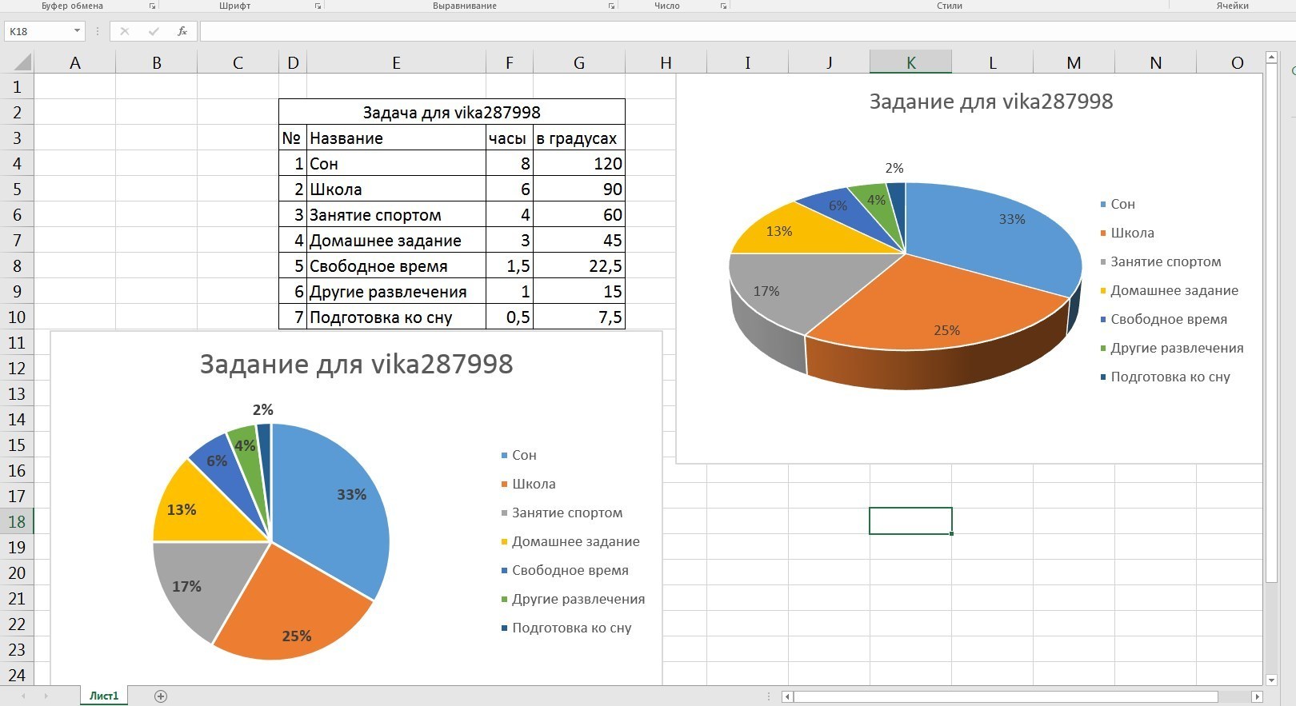Click the cell with value 7,5
The image size is (1296, 706).
click(x=579, y=317)
